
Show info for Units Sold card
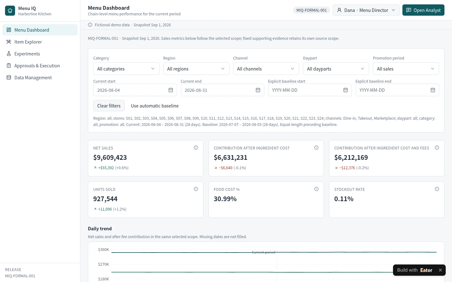[x=196, y=189]
